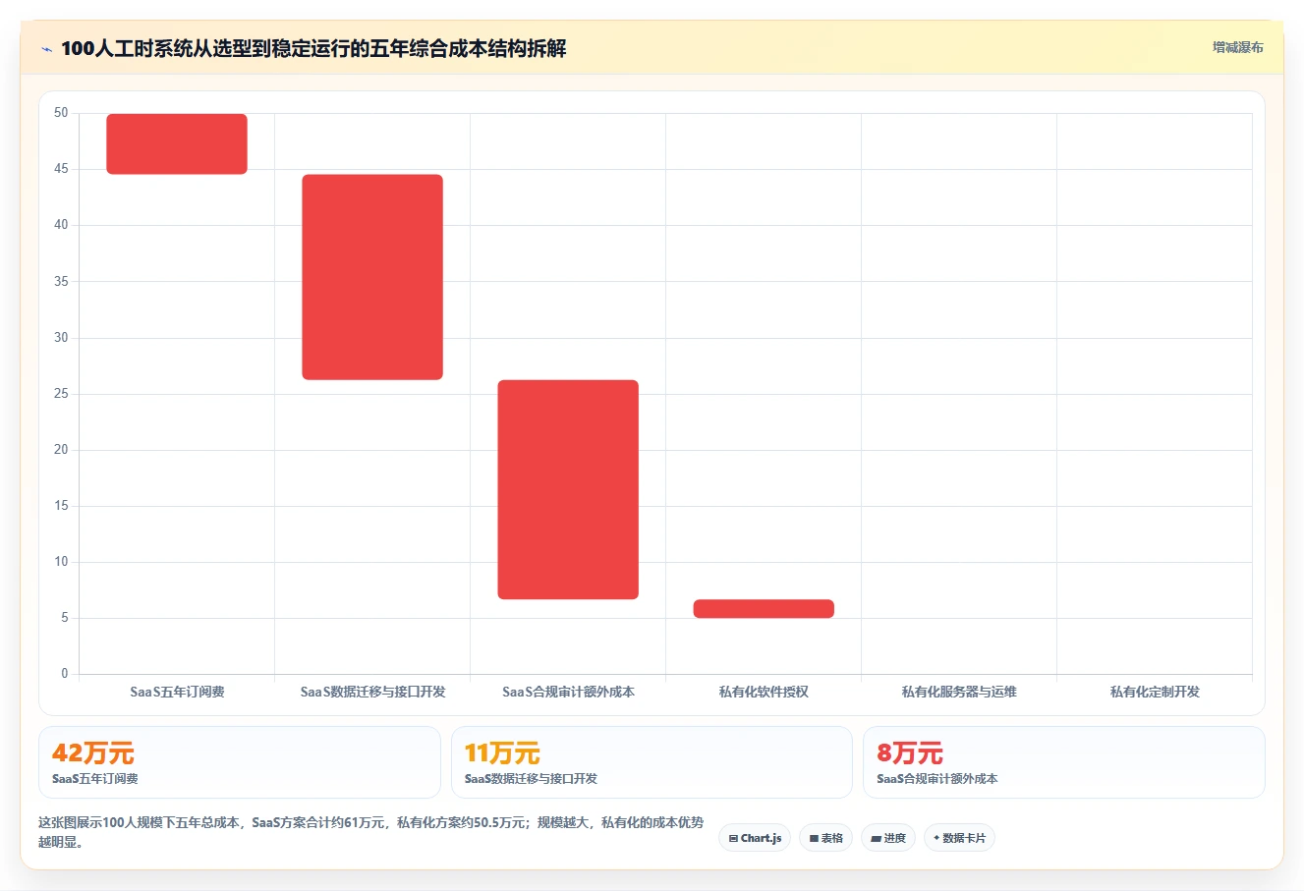Click the y-axis value 0
1304x891 pixels.
65,674
